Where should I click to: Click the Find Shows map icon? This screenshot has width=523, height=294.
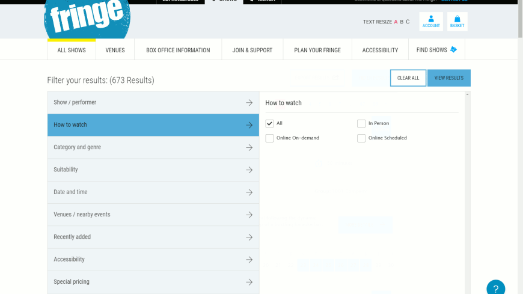tap(453, 50)
